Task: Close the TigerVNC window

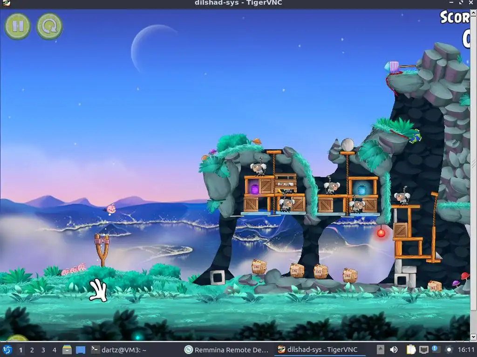Action: pyautogui.click(x=471, y=3)
